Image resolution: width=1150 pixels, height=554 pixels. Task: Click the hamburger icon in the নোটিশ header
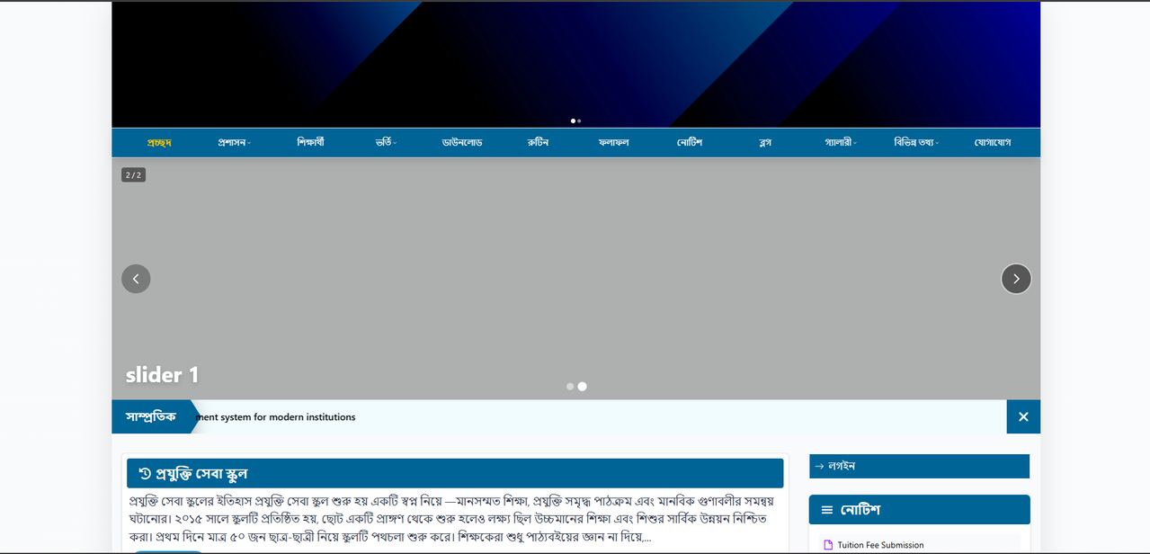(827, 510)
